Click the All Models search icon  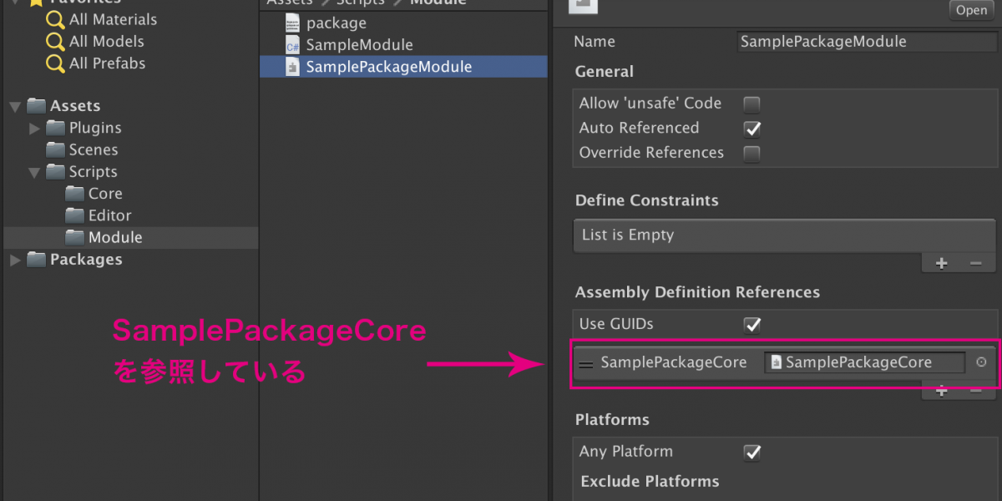(55, 41)
